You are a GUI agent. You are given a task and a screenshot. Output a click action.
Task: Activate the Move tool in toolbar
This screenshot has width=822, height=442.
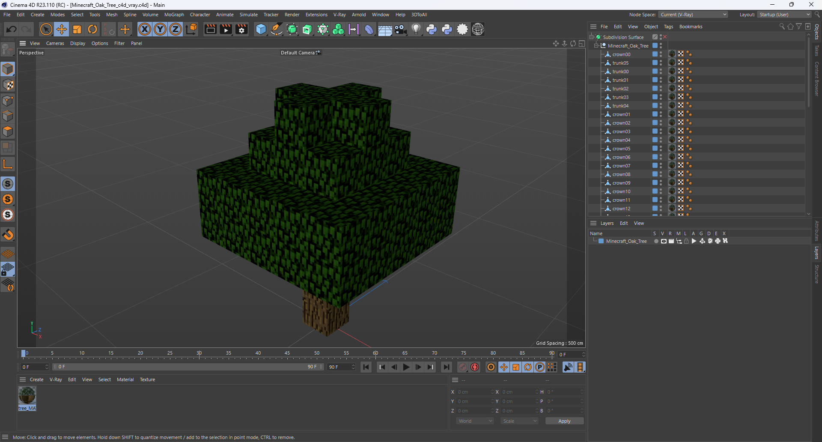click(62, 29)
